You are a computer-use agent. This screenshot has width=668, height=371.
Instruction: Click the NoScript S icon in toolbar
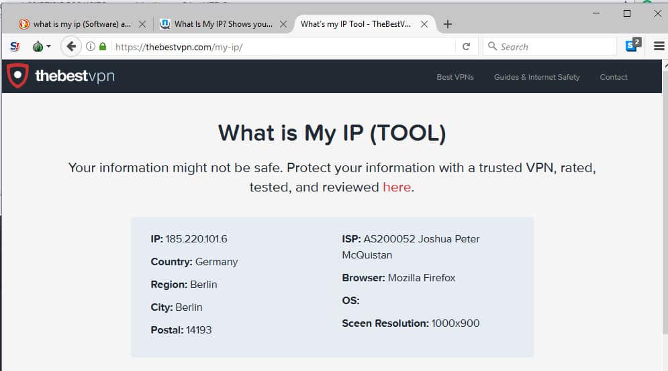click(15, 46)
